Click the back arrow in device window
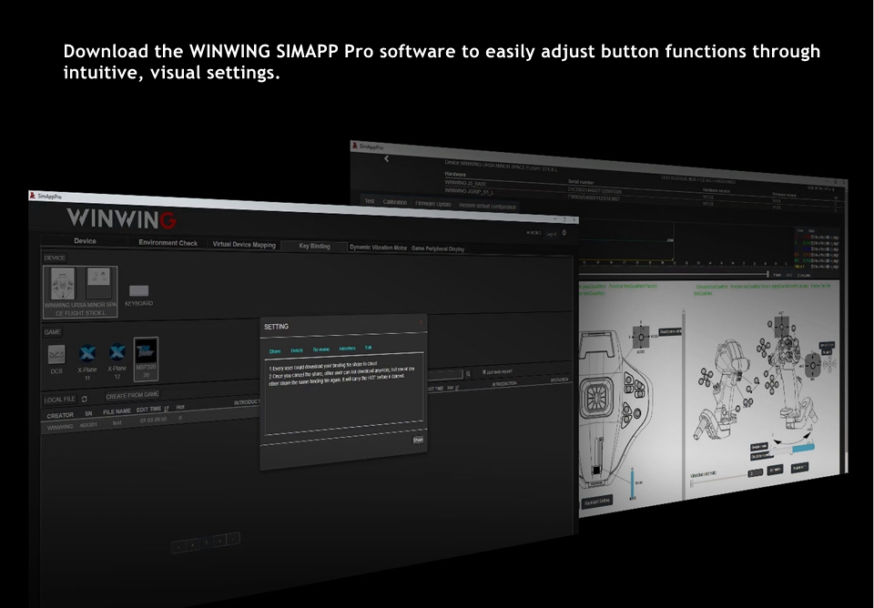The width and height of the screenshot is (874, 608). [x=386, y=158]
